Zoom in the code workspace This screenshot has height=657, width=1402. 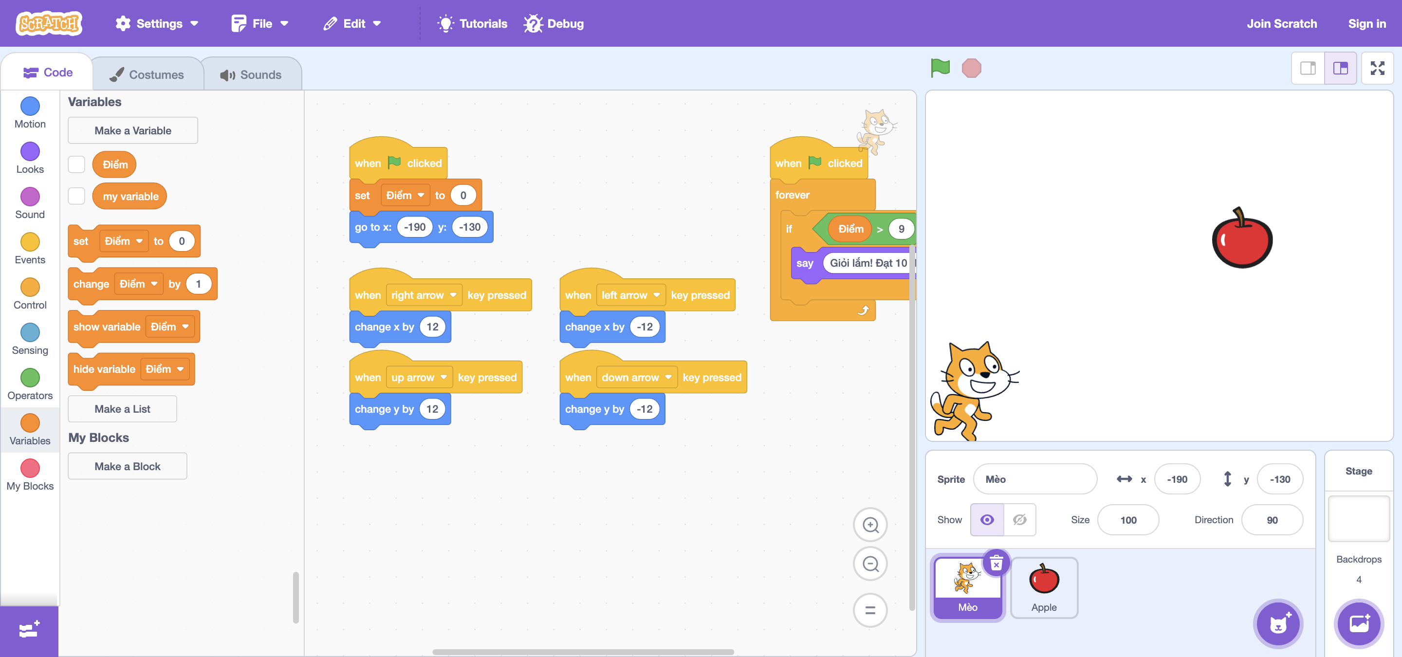[x=870, y=525]
